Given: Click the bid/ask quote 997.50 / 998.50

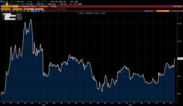Looking at the screenshot, I should pos(58,2).
